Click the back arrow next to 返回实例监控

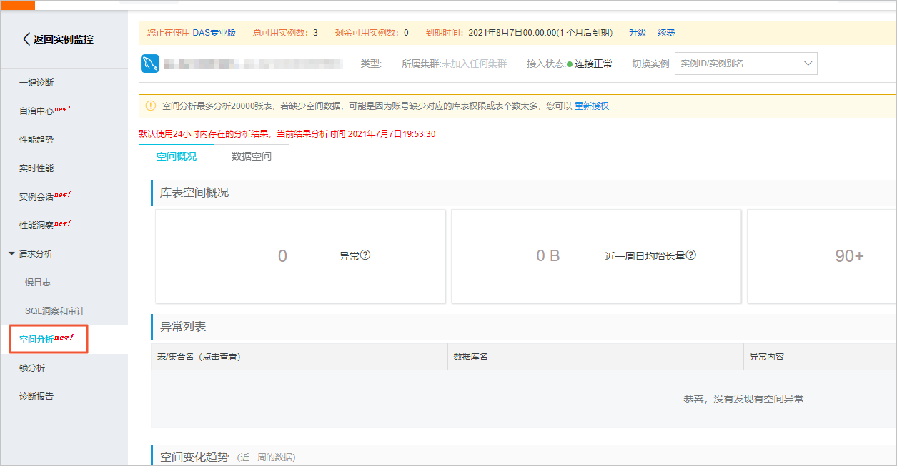click(27, 39)
